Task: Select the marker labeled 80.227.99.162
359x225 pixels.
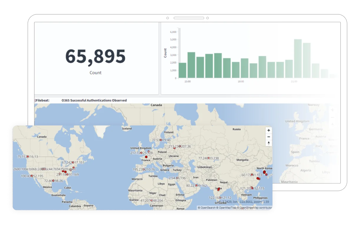Action: click(x=196, y=186)
